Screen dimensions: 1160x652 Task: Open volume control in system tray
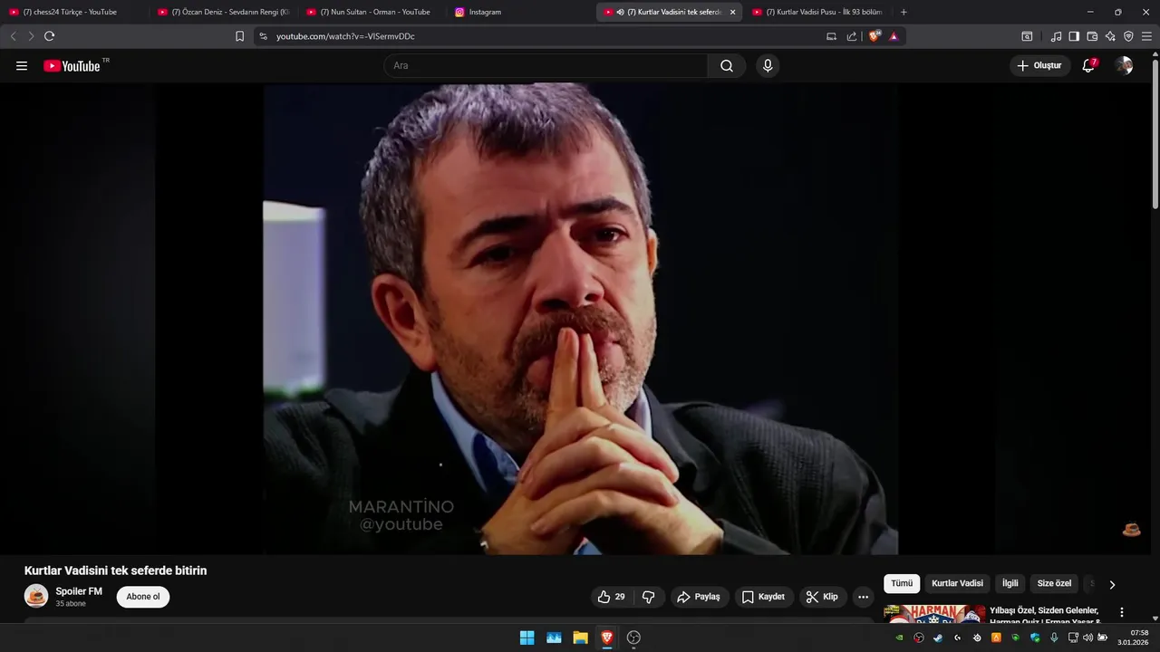coord(1087,638)
